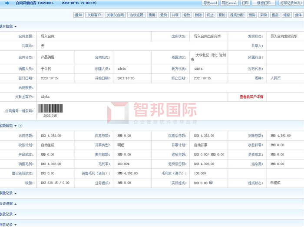Click the 自动生成 payment plan value
The image size is (304, 227).
pos(48,145)
